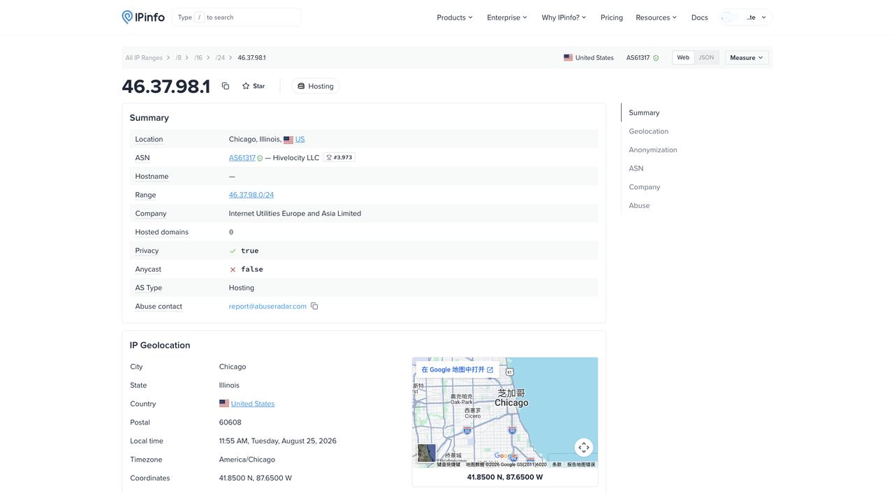Click map camera controls icon
894x493 pixels.
tap(584, 447)
